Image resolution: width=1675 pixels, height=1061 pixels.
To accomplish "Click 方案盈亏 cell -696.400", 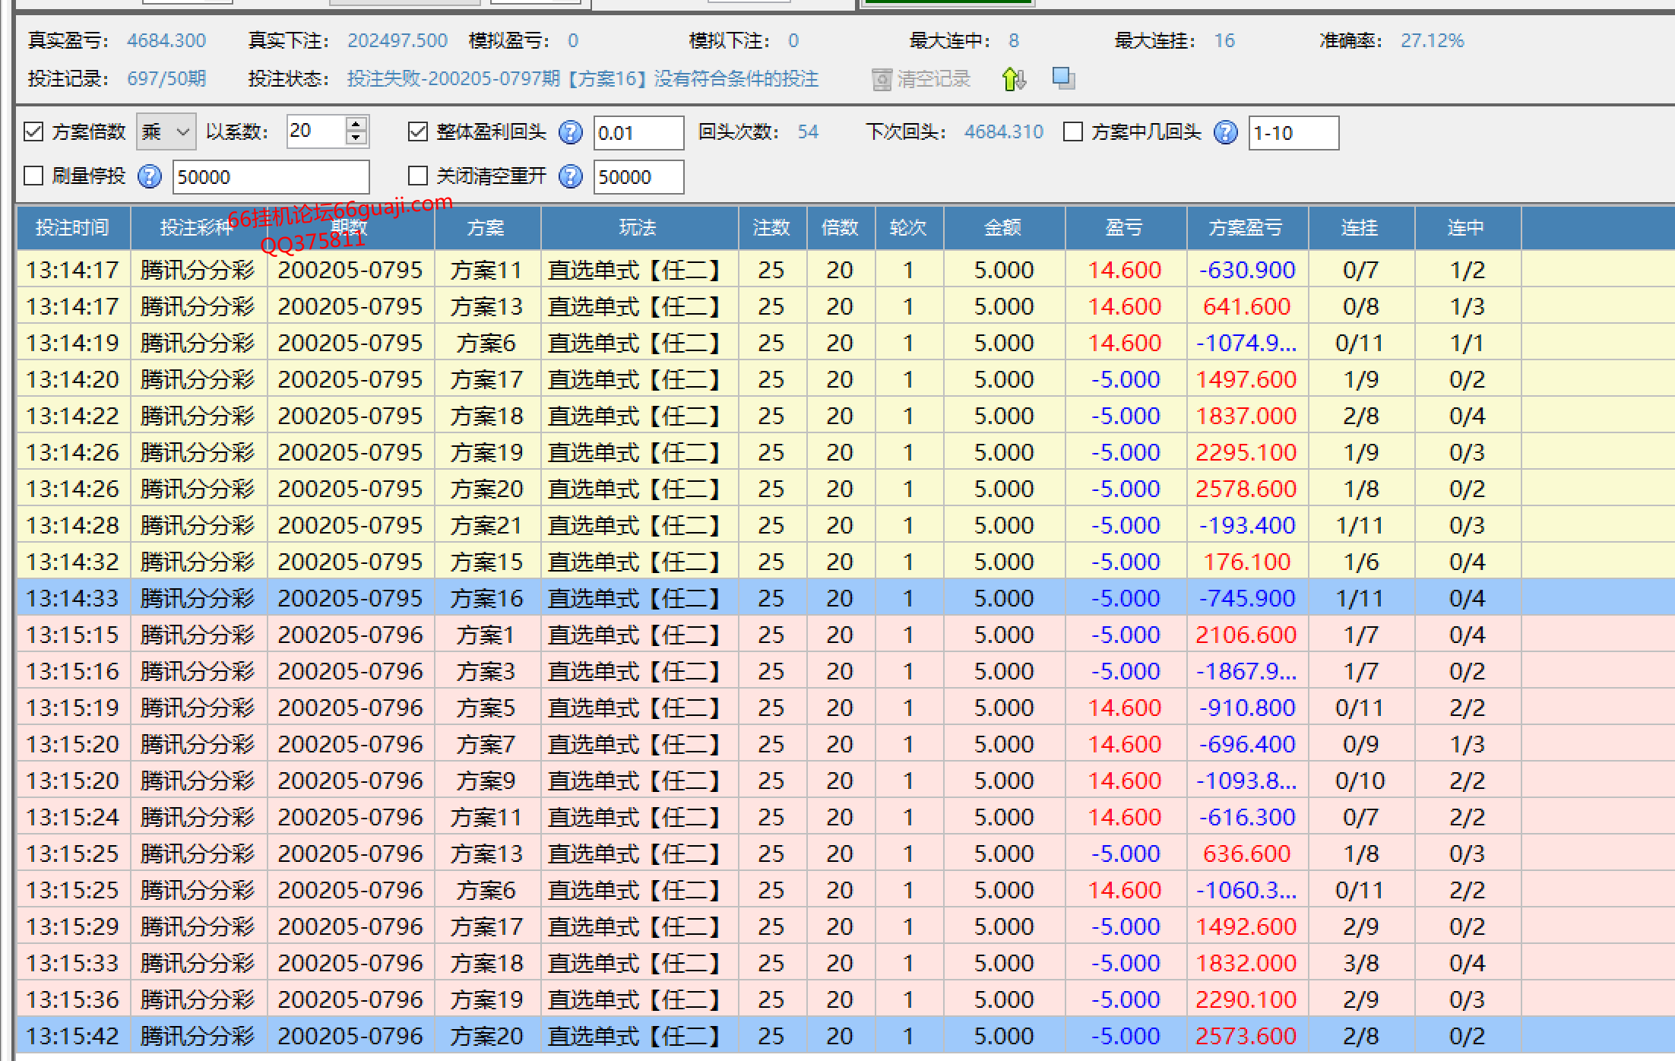I will pyautogui.click(x=1247, y=744).
